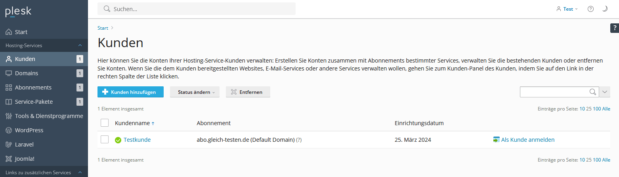Screen dimensions: 619x177
Task: Go to Domains in the sidebar
Action: (27, 73)
